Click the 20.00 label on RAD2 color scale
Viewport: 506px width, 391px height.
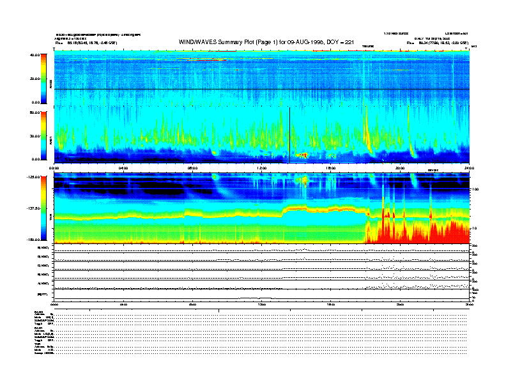pos(34,79)
